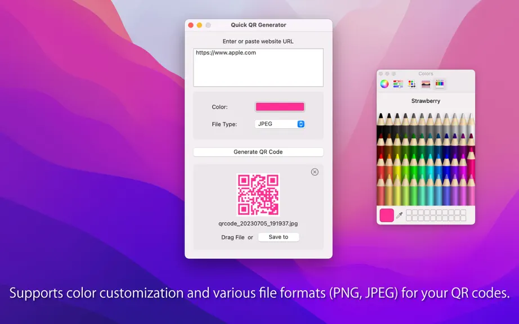Close the Colors panel window
519x324 pixels.
381,74
